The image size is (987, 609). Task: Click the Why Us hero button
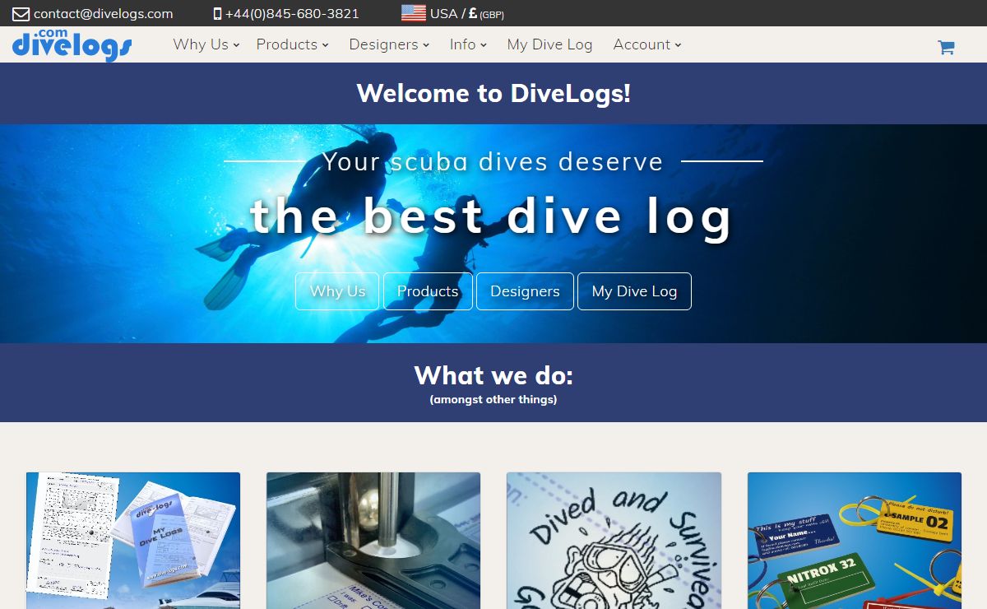(337, 291)
